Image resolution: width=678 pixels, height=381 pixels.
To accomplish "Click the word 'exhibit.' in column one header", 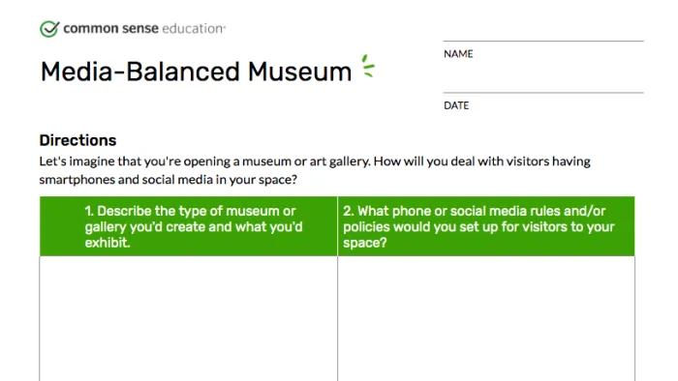I will coord(108,243).
